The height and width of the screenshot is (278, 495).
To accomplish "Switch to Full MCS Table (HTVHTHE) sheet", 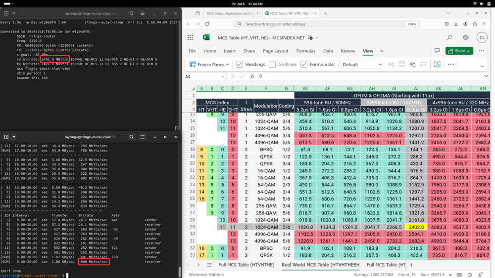I will click(x=245, y=265).
